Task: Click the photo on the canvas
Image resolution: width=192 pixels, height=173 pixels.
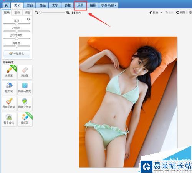Action: [x=128, y=102]
